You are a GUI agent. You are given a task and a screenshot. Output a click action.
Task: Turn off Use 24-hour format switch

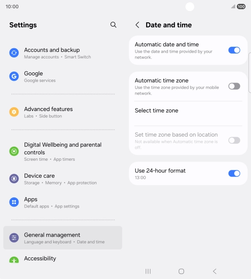tap(234, 173)
